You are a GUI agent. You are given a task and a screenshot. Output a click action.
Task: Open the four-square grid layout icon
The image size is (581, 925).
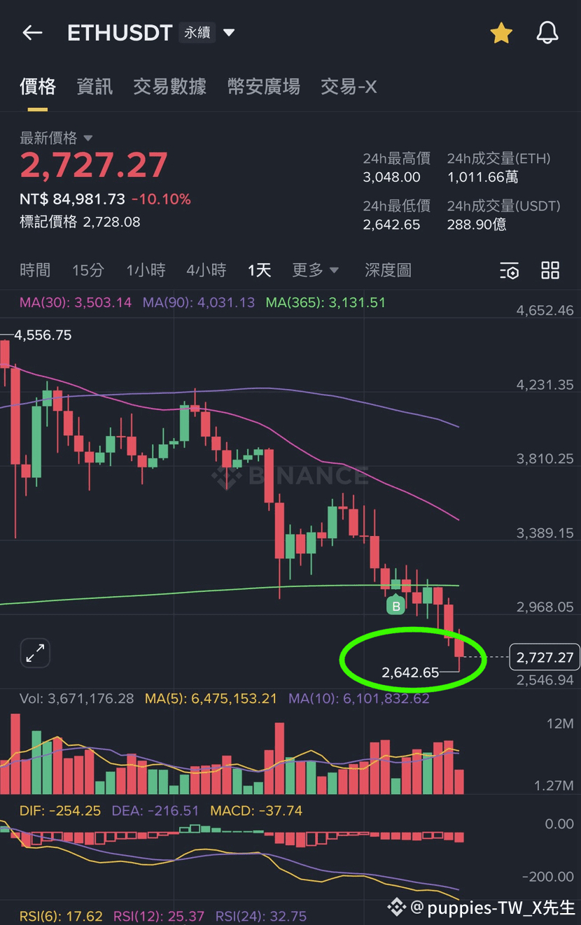[x=551, y=270]
